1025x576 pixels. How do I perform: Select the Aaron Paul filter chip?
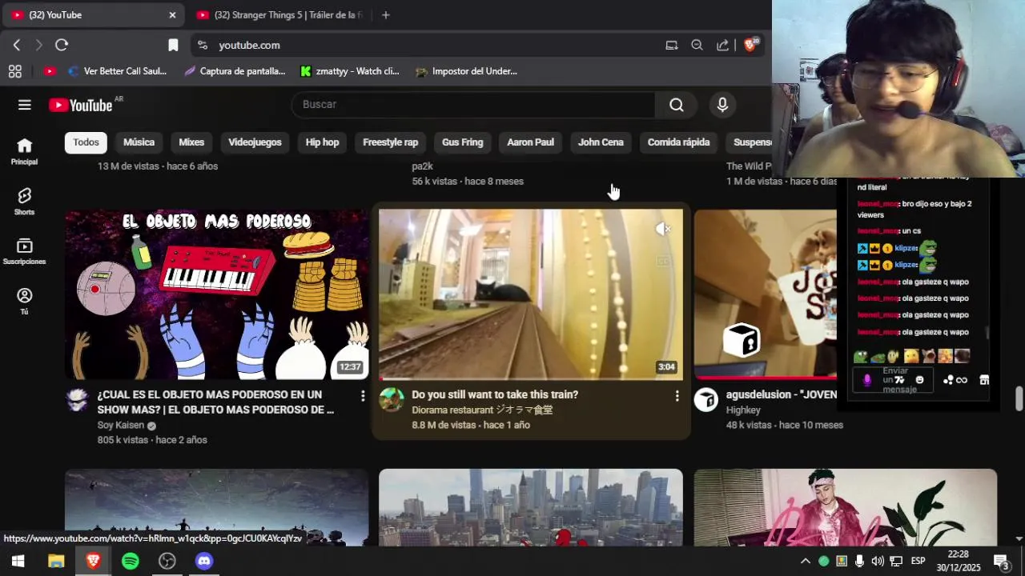[x=530, y=142]
